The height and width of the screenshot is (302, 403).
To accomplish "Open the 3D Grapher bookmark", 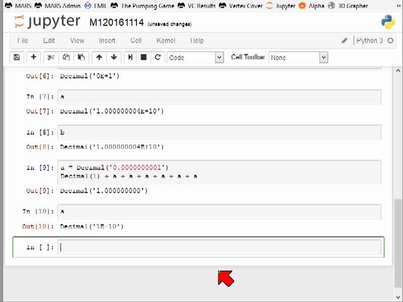I will [x=348, y=6].
